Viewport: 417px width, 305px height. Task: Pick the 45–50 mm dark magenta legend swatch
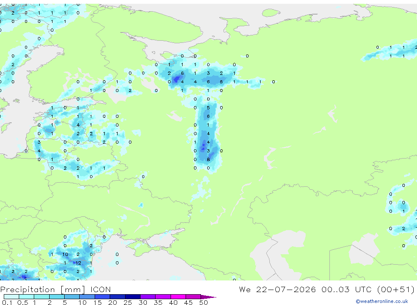[193, 297]
